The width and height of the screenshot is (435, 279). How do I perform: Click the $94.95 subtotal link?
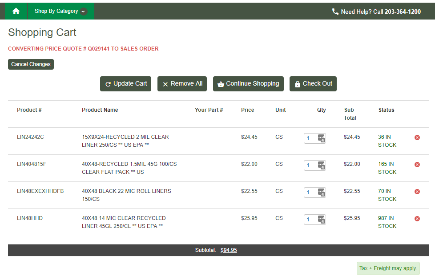[x=229, y=250]
